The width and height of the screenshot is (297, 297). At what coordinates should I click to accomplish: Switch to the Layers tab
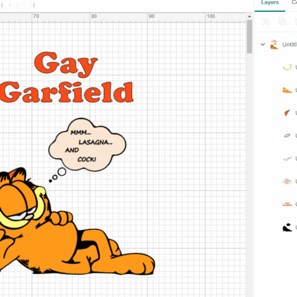pyautogui.click(x=270, y=3)
